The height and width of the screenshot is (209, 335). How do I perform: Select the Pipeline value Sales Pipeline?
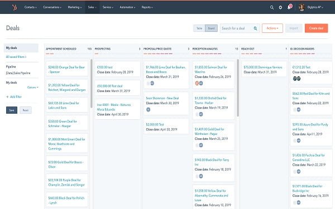pyautogui.click(x=18, y=73)
